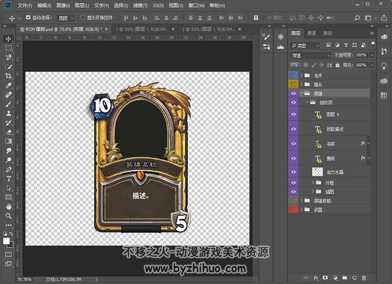
Task: Click the search magnifier icon in options bar
Action: pyautogui.click(x=357, y=18)
